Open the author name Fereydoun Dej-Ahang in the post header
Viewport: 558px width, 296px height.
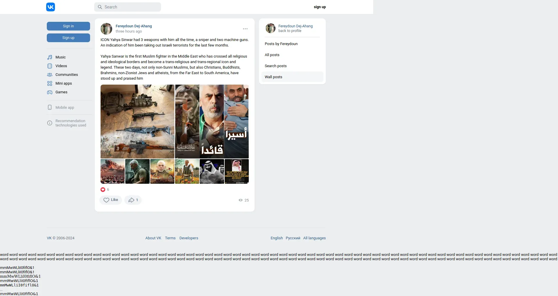[x=134, y=26]
